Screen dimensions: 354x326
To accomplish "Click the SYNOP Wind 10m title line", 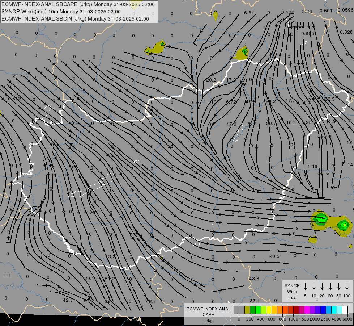I will (x=61, y=12).
